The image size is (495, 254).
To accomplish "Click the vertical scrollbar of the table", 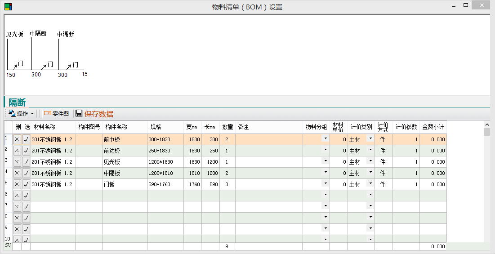I will 487,180.
